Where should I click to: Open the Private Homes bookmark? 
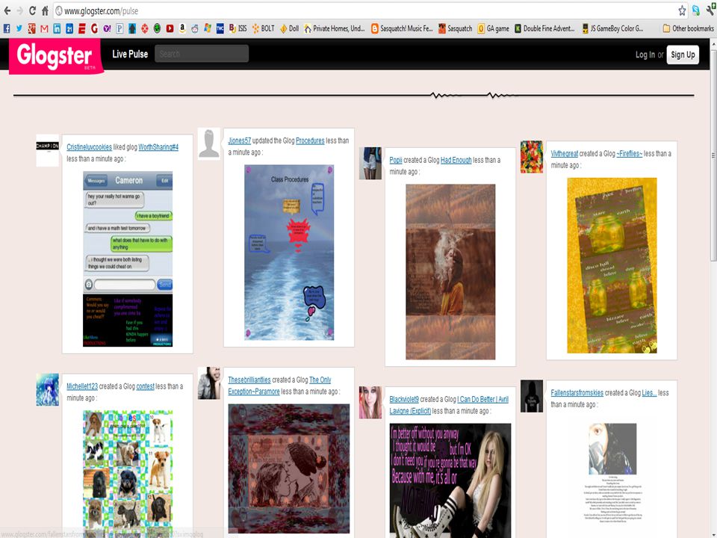(x=335, y=28)
